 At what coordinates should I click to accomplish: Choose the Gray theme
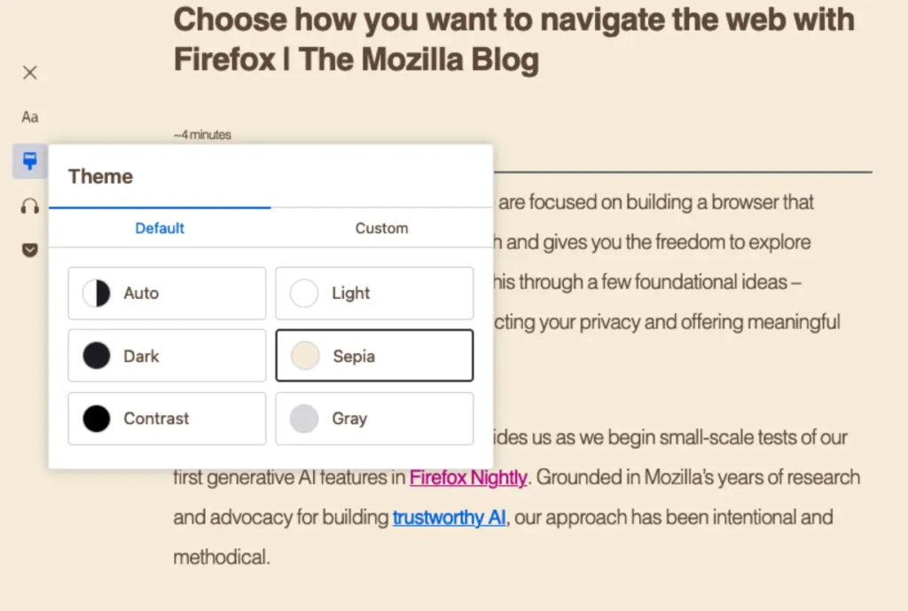[374, 419]
